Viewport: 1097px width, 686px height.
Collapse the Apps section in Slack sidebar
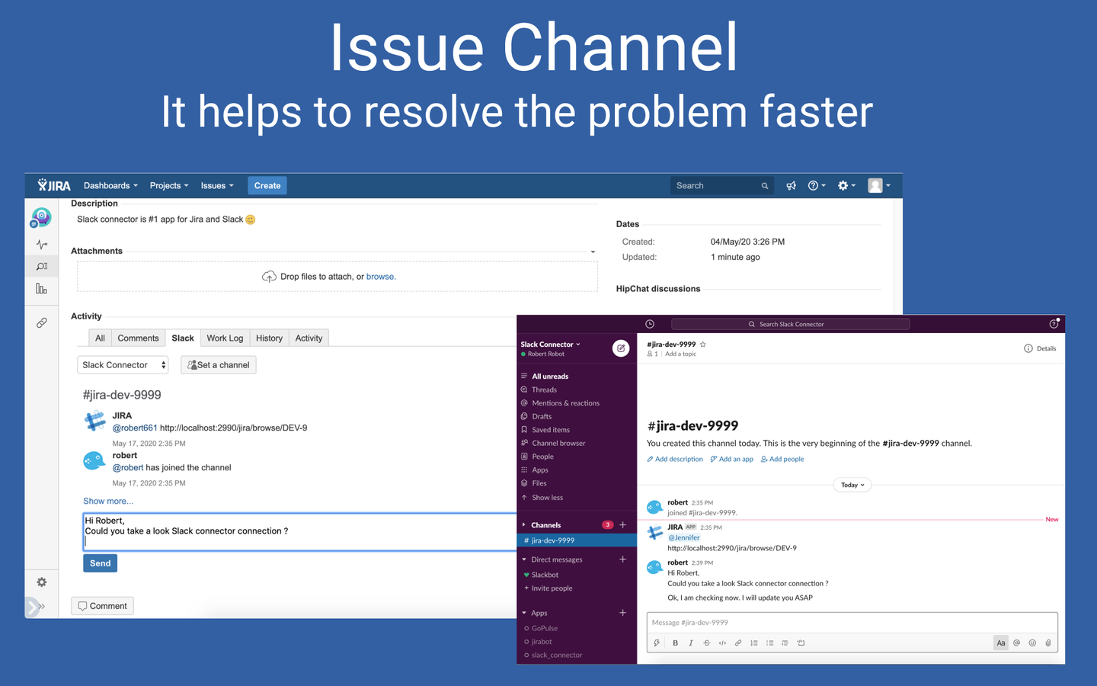pyautogui.click(x=524, y=613)
